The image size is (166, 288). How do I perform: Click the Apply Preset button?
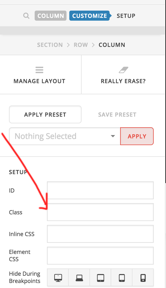point(45,114)
